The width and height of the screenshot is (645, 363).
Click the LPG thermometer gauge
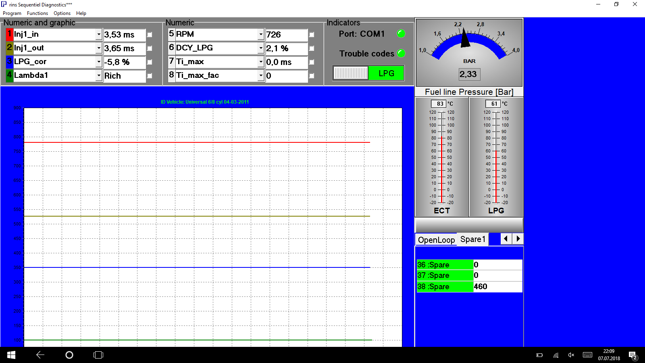(x=496, y=157)
